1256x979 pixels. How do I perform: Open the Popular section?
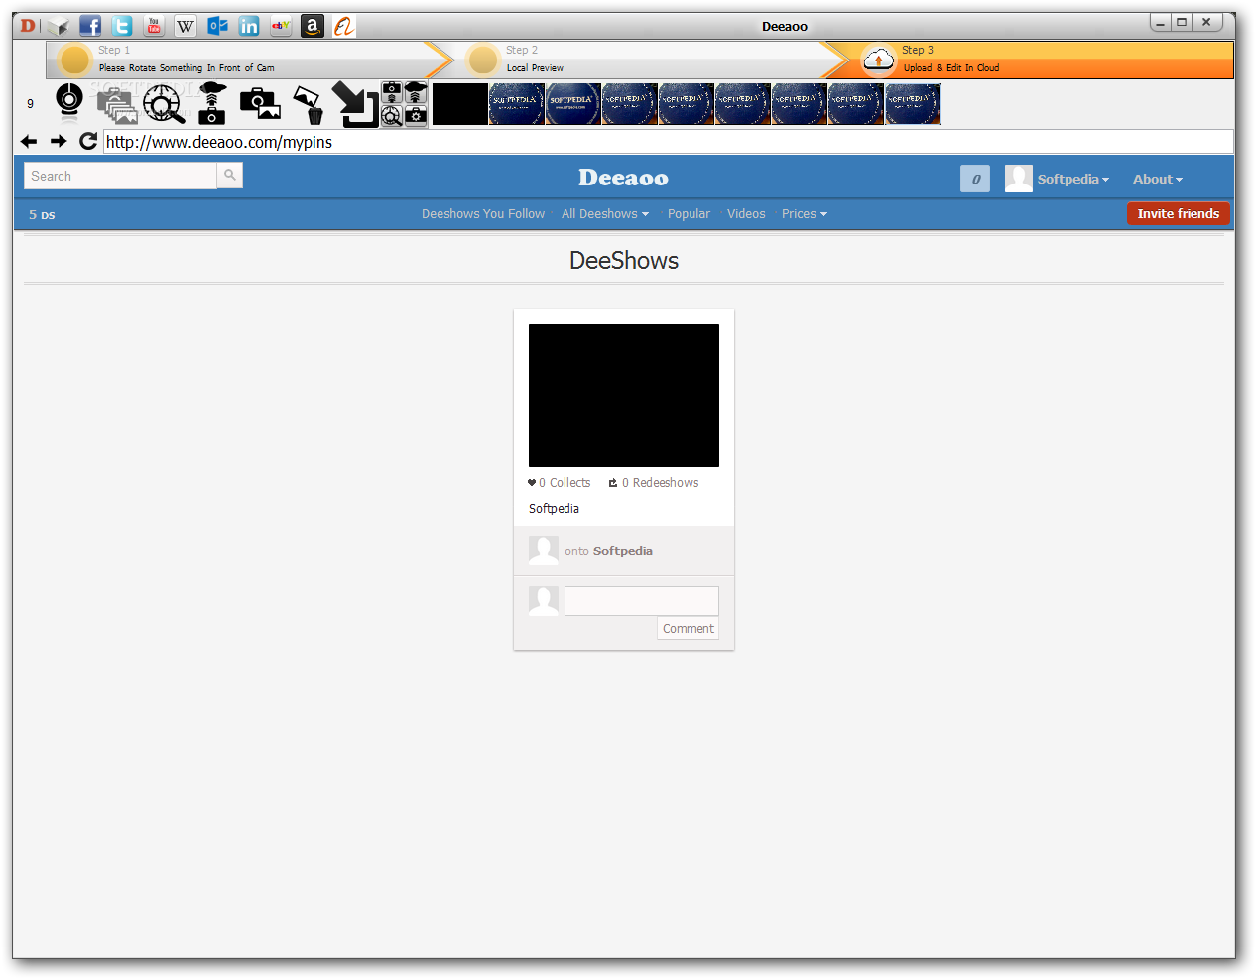[689, 214]
